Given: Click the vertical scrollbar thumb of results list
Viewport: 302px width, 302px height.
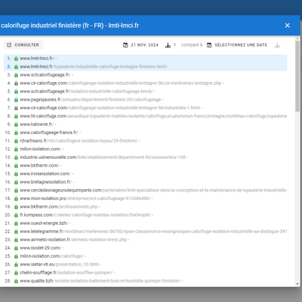Looking at the screenshot, I should [298, 76].
